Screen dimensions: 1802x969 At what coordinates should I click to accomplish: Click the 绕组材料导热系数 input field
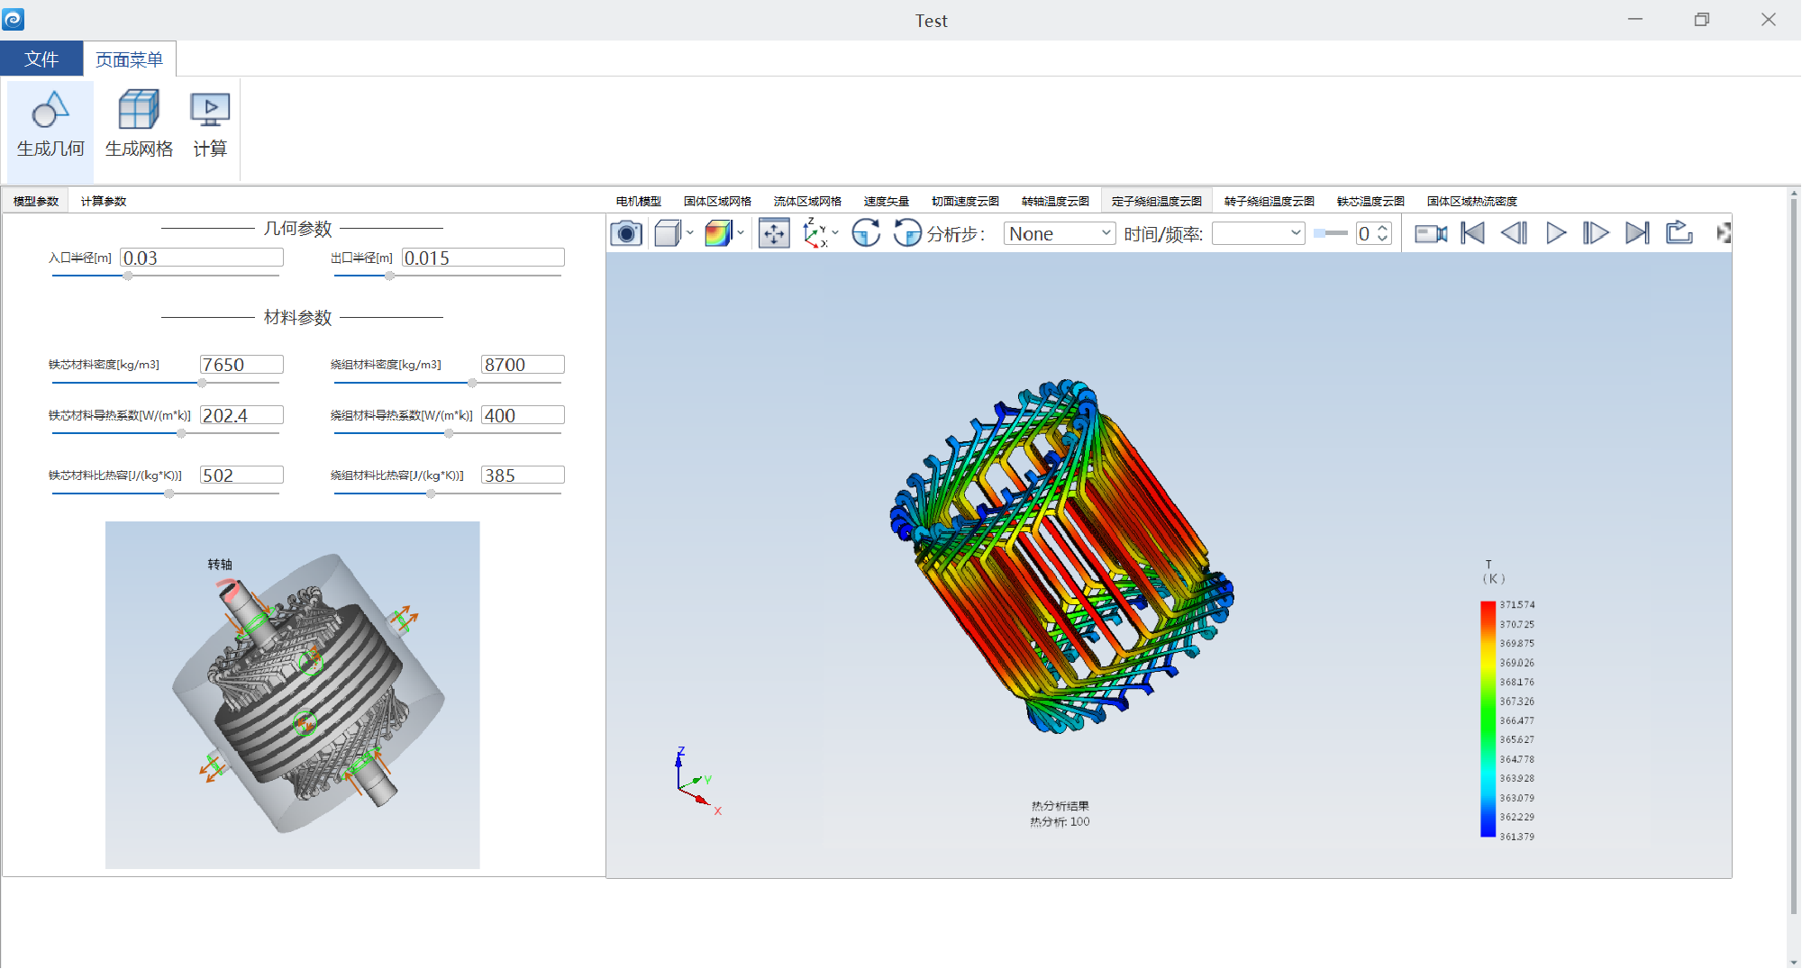pyautogui.click(x=523, y=415)
